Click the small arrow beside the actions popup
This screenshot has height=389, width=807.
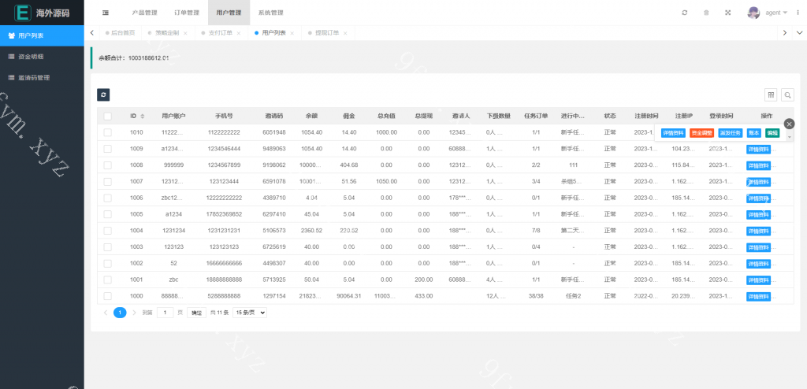(x=789, y=137)
